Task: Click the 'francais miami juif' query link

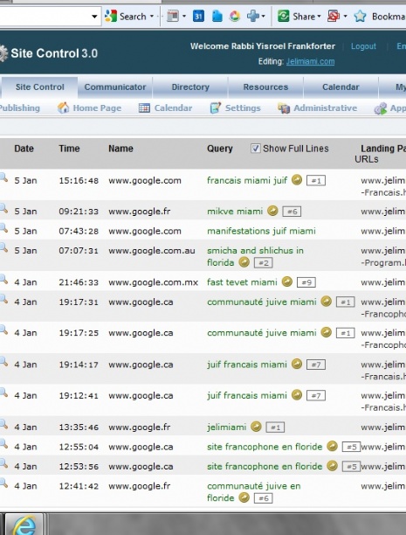Action: 247,180
